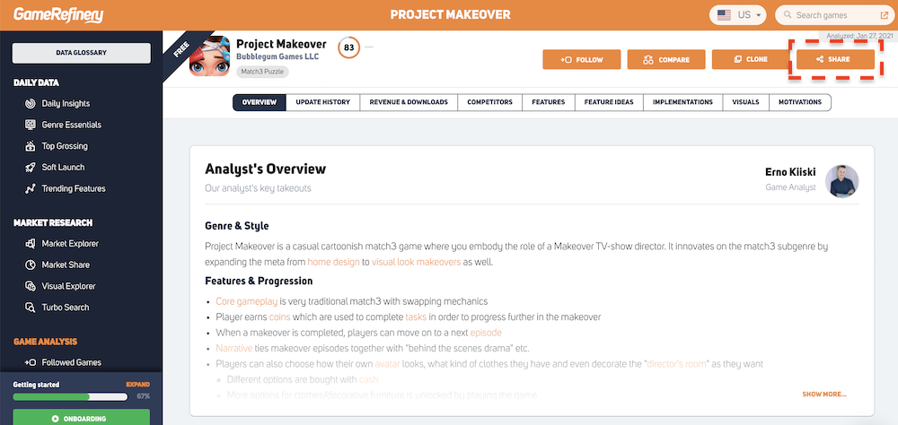Viewport: 898px width, 425px height.
Task: Follow the visual look makeovers link
Action: click(417, 262)
